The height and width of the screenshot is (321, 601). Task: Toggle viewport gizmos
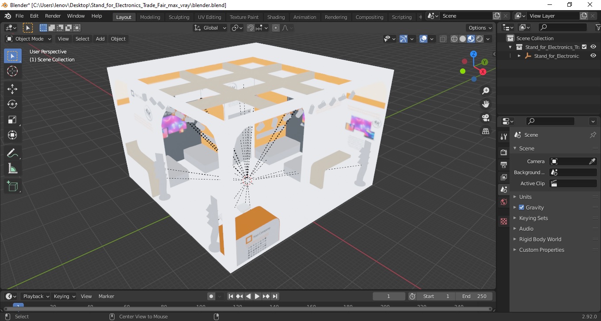(403, 39)
